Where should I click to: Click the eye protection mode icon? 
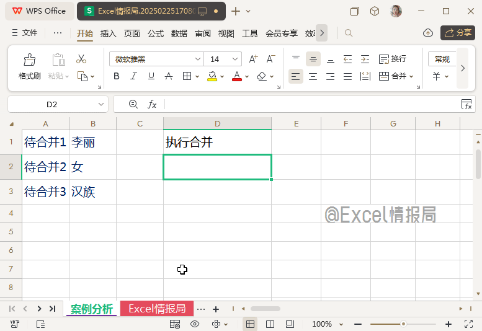point(195,324)
